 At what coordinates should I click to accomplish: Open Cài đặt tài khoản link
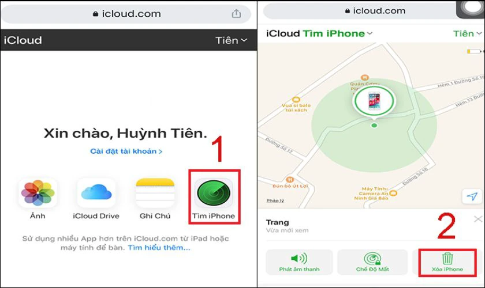(126, 151)
